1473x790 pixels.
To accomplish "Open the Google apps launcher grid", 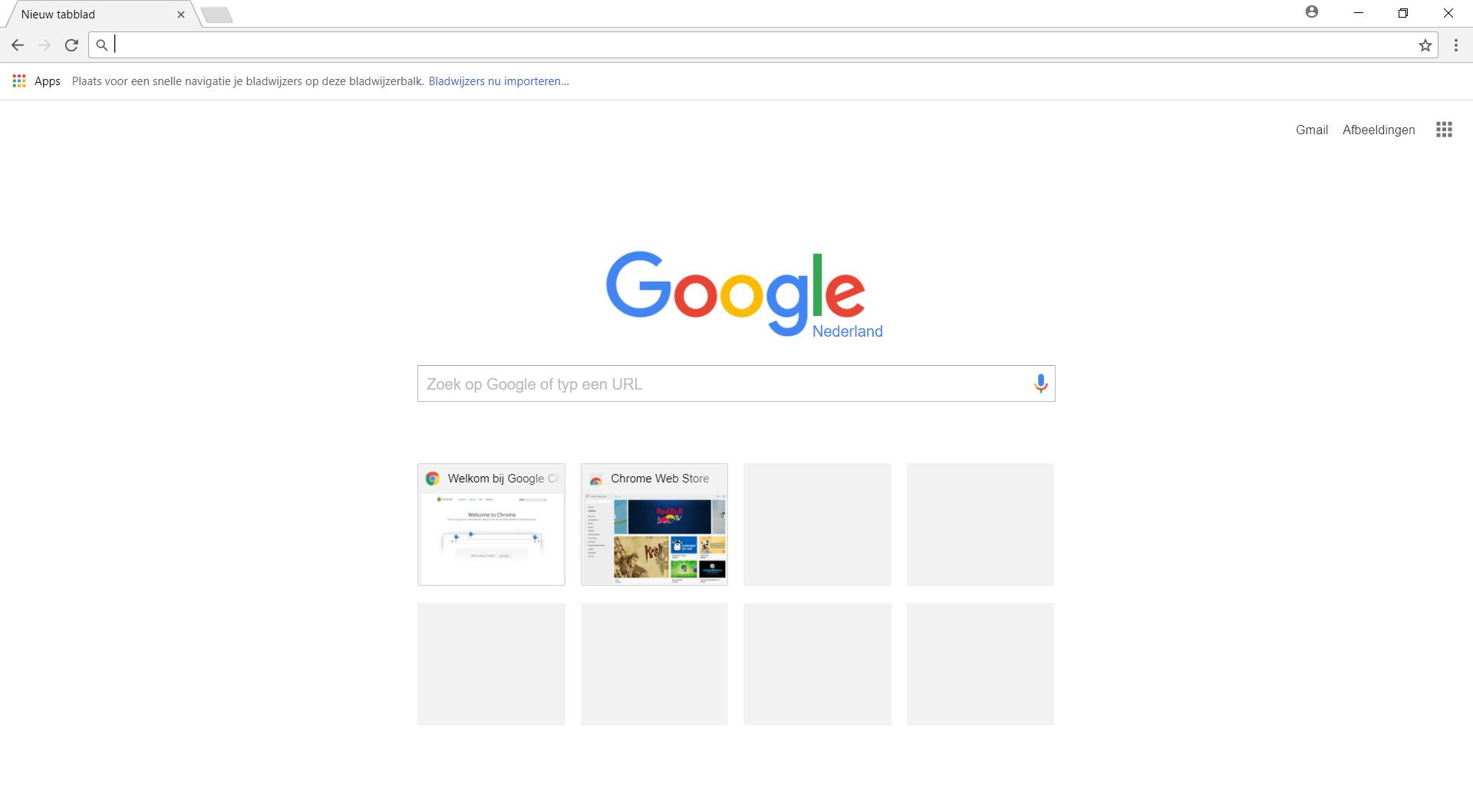I will pyautogui.click(x=1444, y=130).
